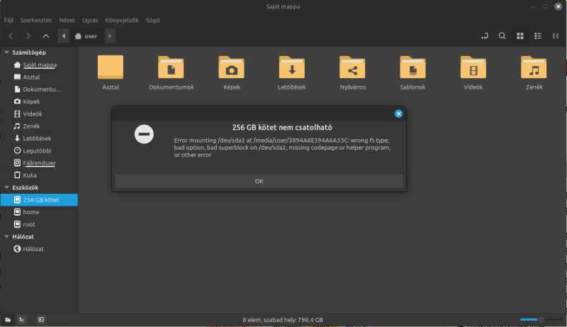The height and width of the screenshot is (327, 567).
Task: Collapse the Számítógép sidebar section
Action: coord(7,52)
